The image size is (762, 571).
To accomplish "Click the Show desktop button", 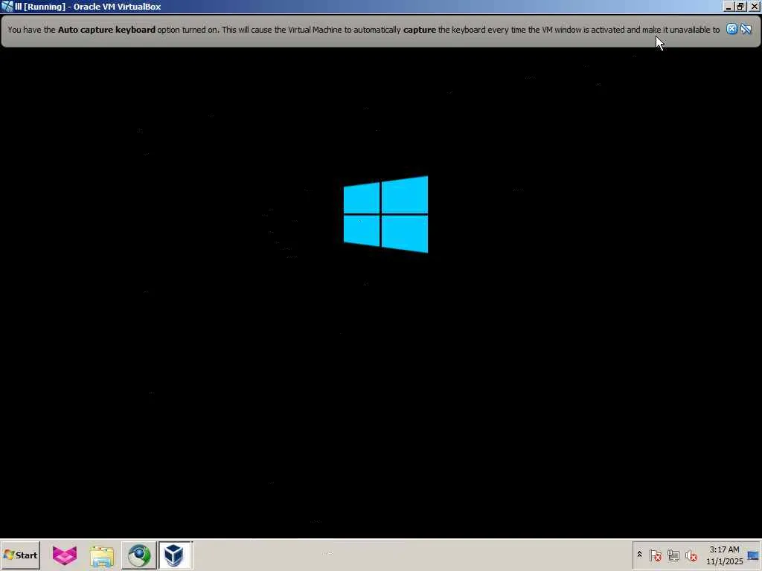I will coord(753,555).
